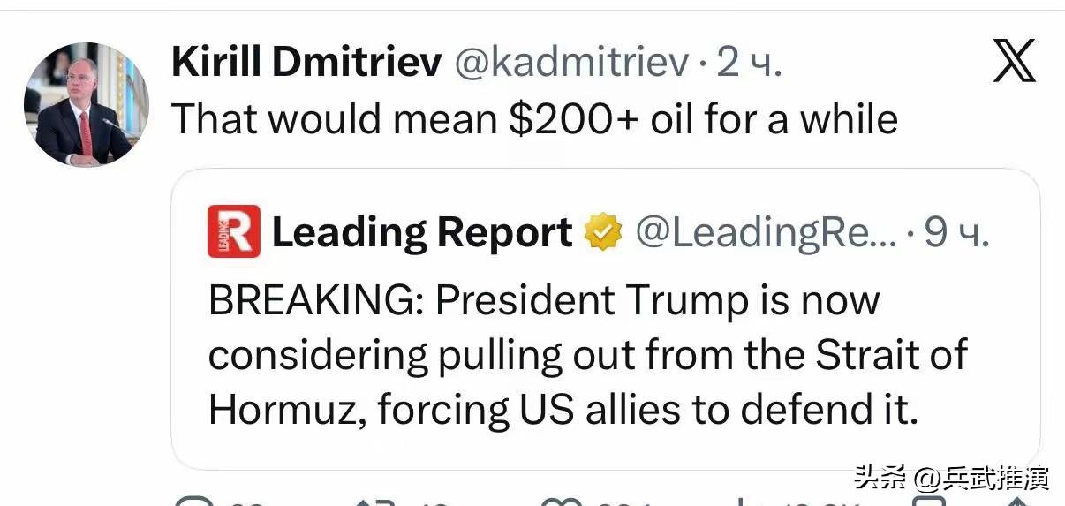Open the quoted BREAKING Strait of Hormuz tweet
This screenshot has width=1065, height=506.
pos(587,355)
